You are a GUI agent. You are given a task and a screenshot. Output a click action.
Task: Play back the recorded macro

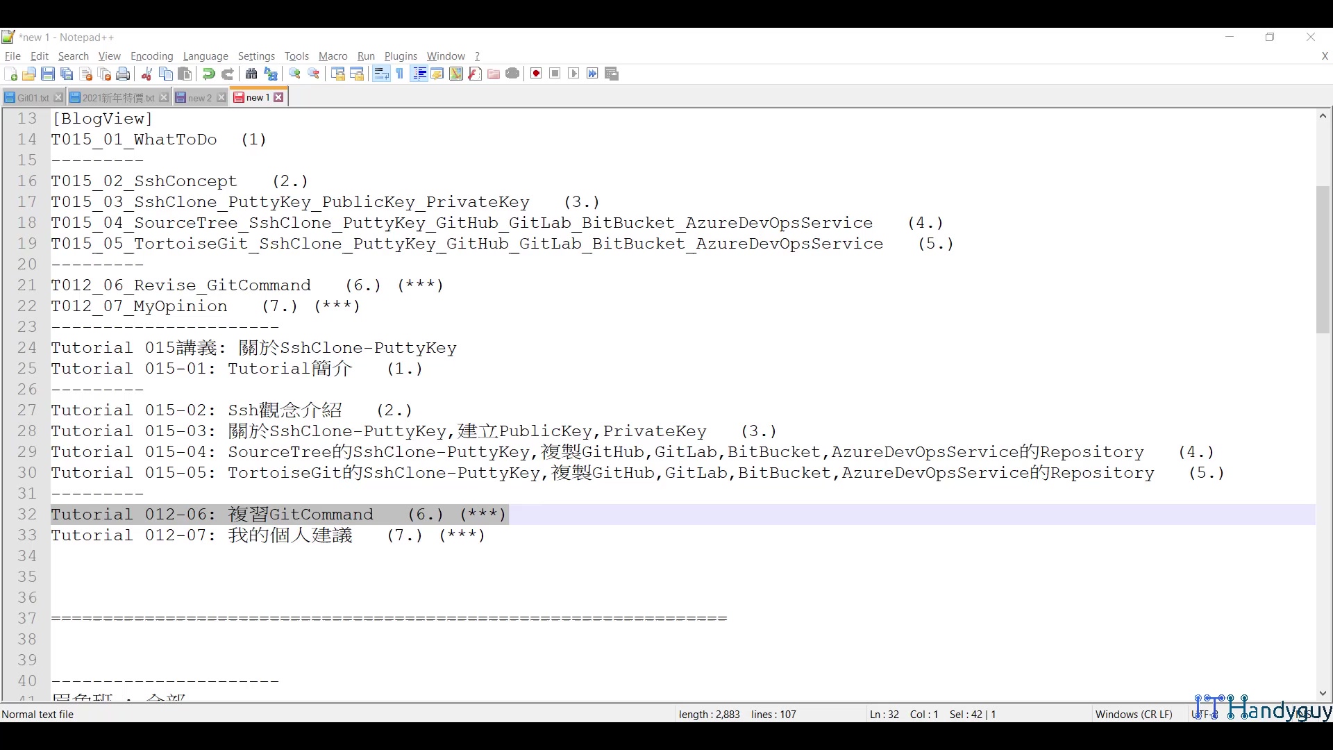[x=573, y=74]
